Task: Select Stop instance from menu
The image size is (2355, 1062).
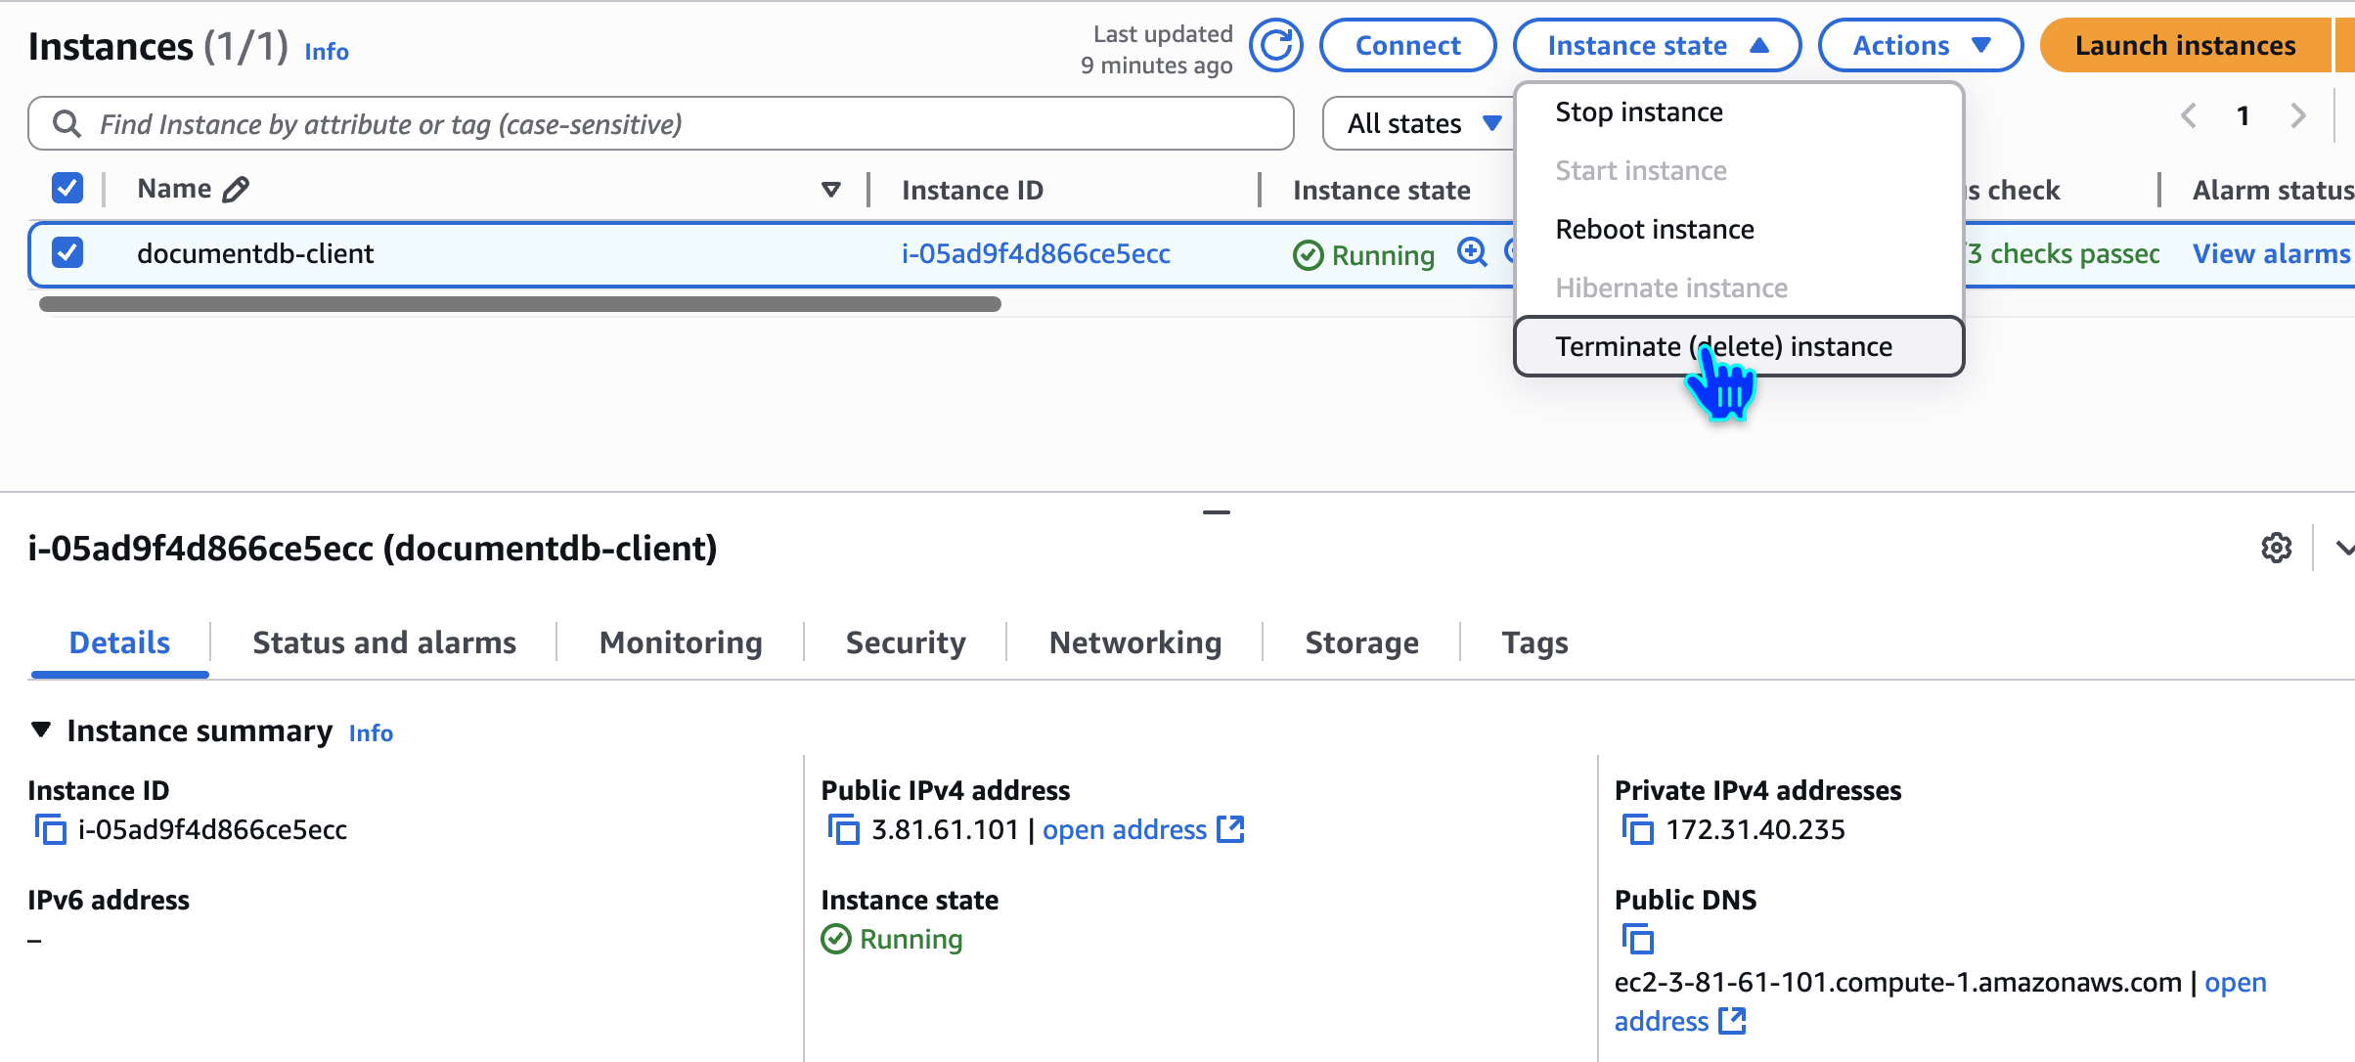Action: pos(1639,111)
